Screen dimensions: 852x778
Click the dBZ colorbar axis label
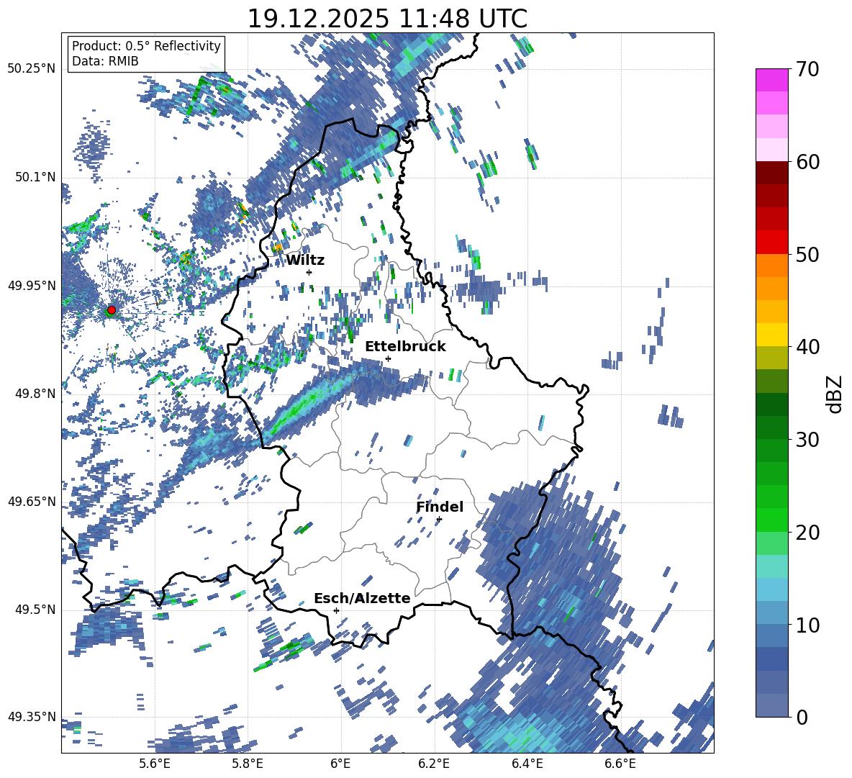[x=835, y=394]
